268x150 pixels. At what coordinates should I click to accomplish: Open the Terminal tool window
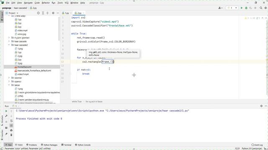pyautogui.click(x=66, y=145)
